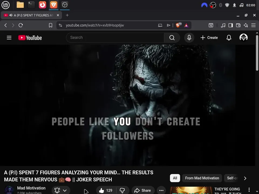Select the From Mad Motivation chip
This screenshot has width=259, height=194.
[x=202, y=178]
